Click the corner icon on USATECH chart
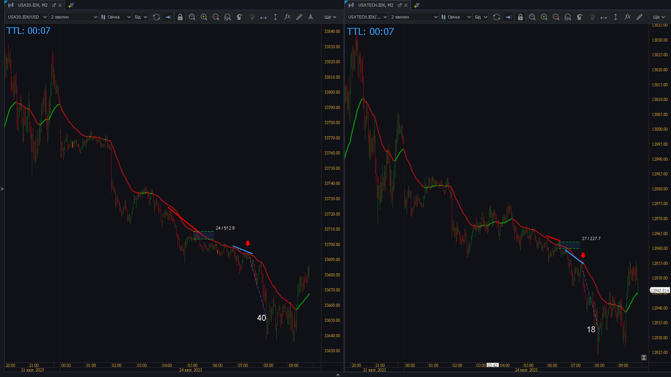Image resolution: width=671 pixels, height=377 pixels. [x=644, y=358]
